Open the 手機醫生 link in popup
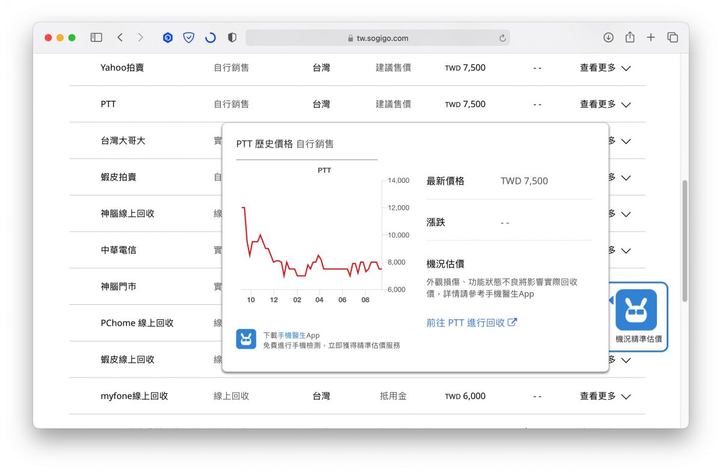Image resolution: width=722 pixels, height=472 pixels. [292, 335]
